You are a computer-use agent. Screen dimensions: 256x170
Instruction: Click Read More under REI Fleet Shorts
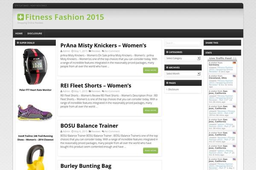click(151, 110)
